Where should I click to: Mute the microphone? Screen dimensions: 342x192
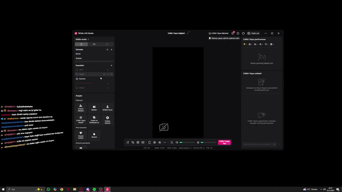pos(198,142)
